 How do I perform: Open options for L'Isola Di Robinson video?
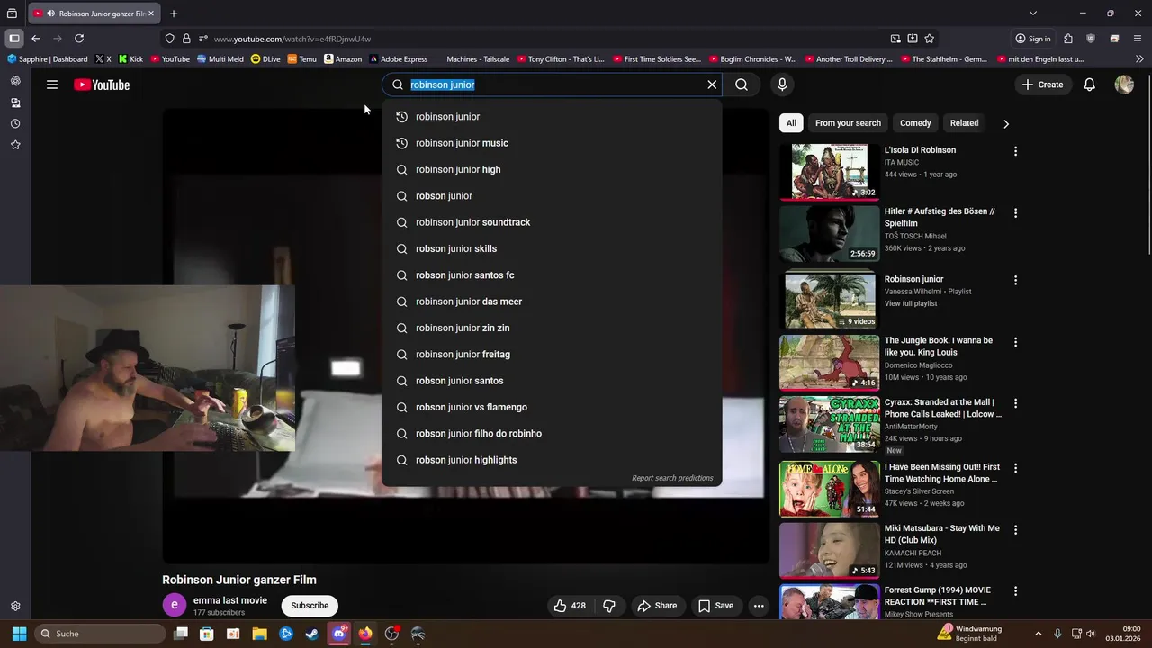[1015, 151]
